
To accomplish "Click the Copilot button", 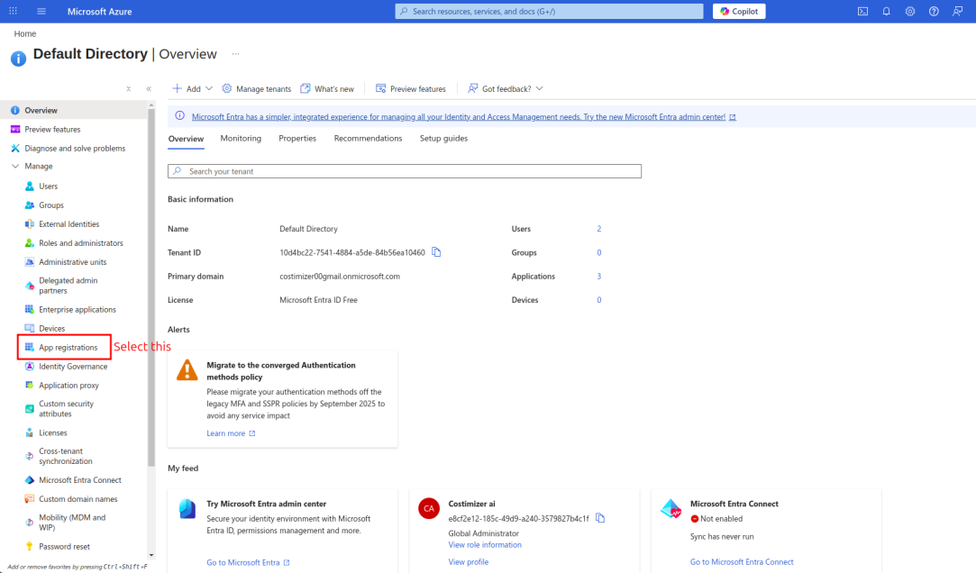I will click(739, 11).
